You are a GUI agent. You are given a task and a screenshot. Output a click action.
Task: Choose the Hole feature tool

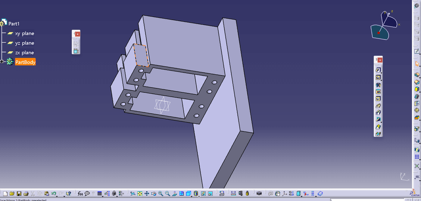tap(378, 99)
